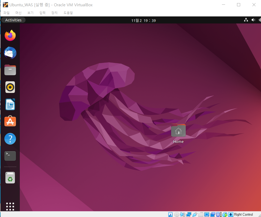261x217 pixels.
Task: Click the VirtualBox window title icon
Action: [5, 5]
